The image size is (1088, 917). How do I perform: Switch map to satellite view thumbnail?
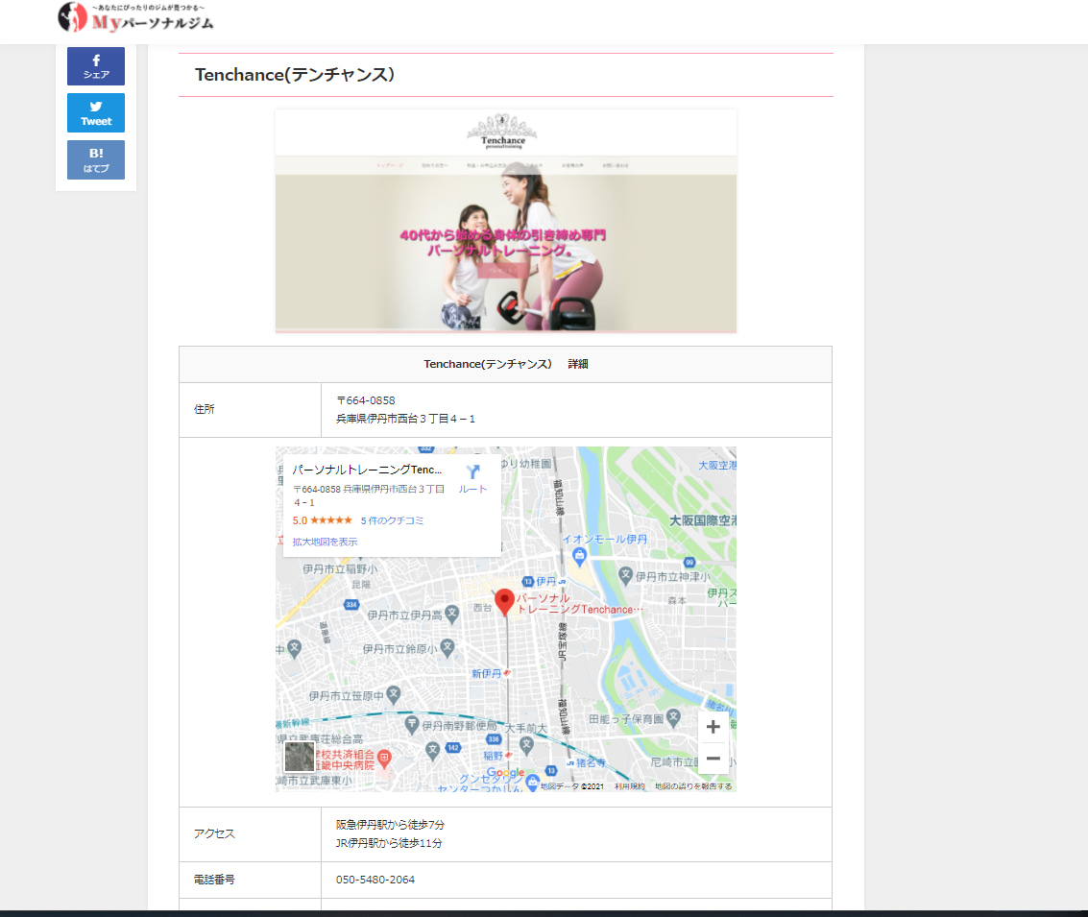pyautogui.click(x=300, y=757)
